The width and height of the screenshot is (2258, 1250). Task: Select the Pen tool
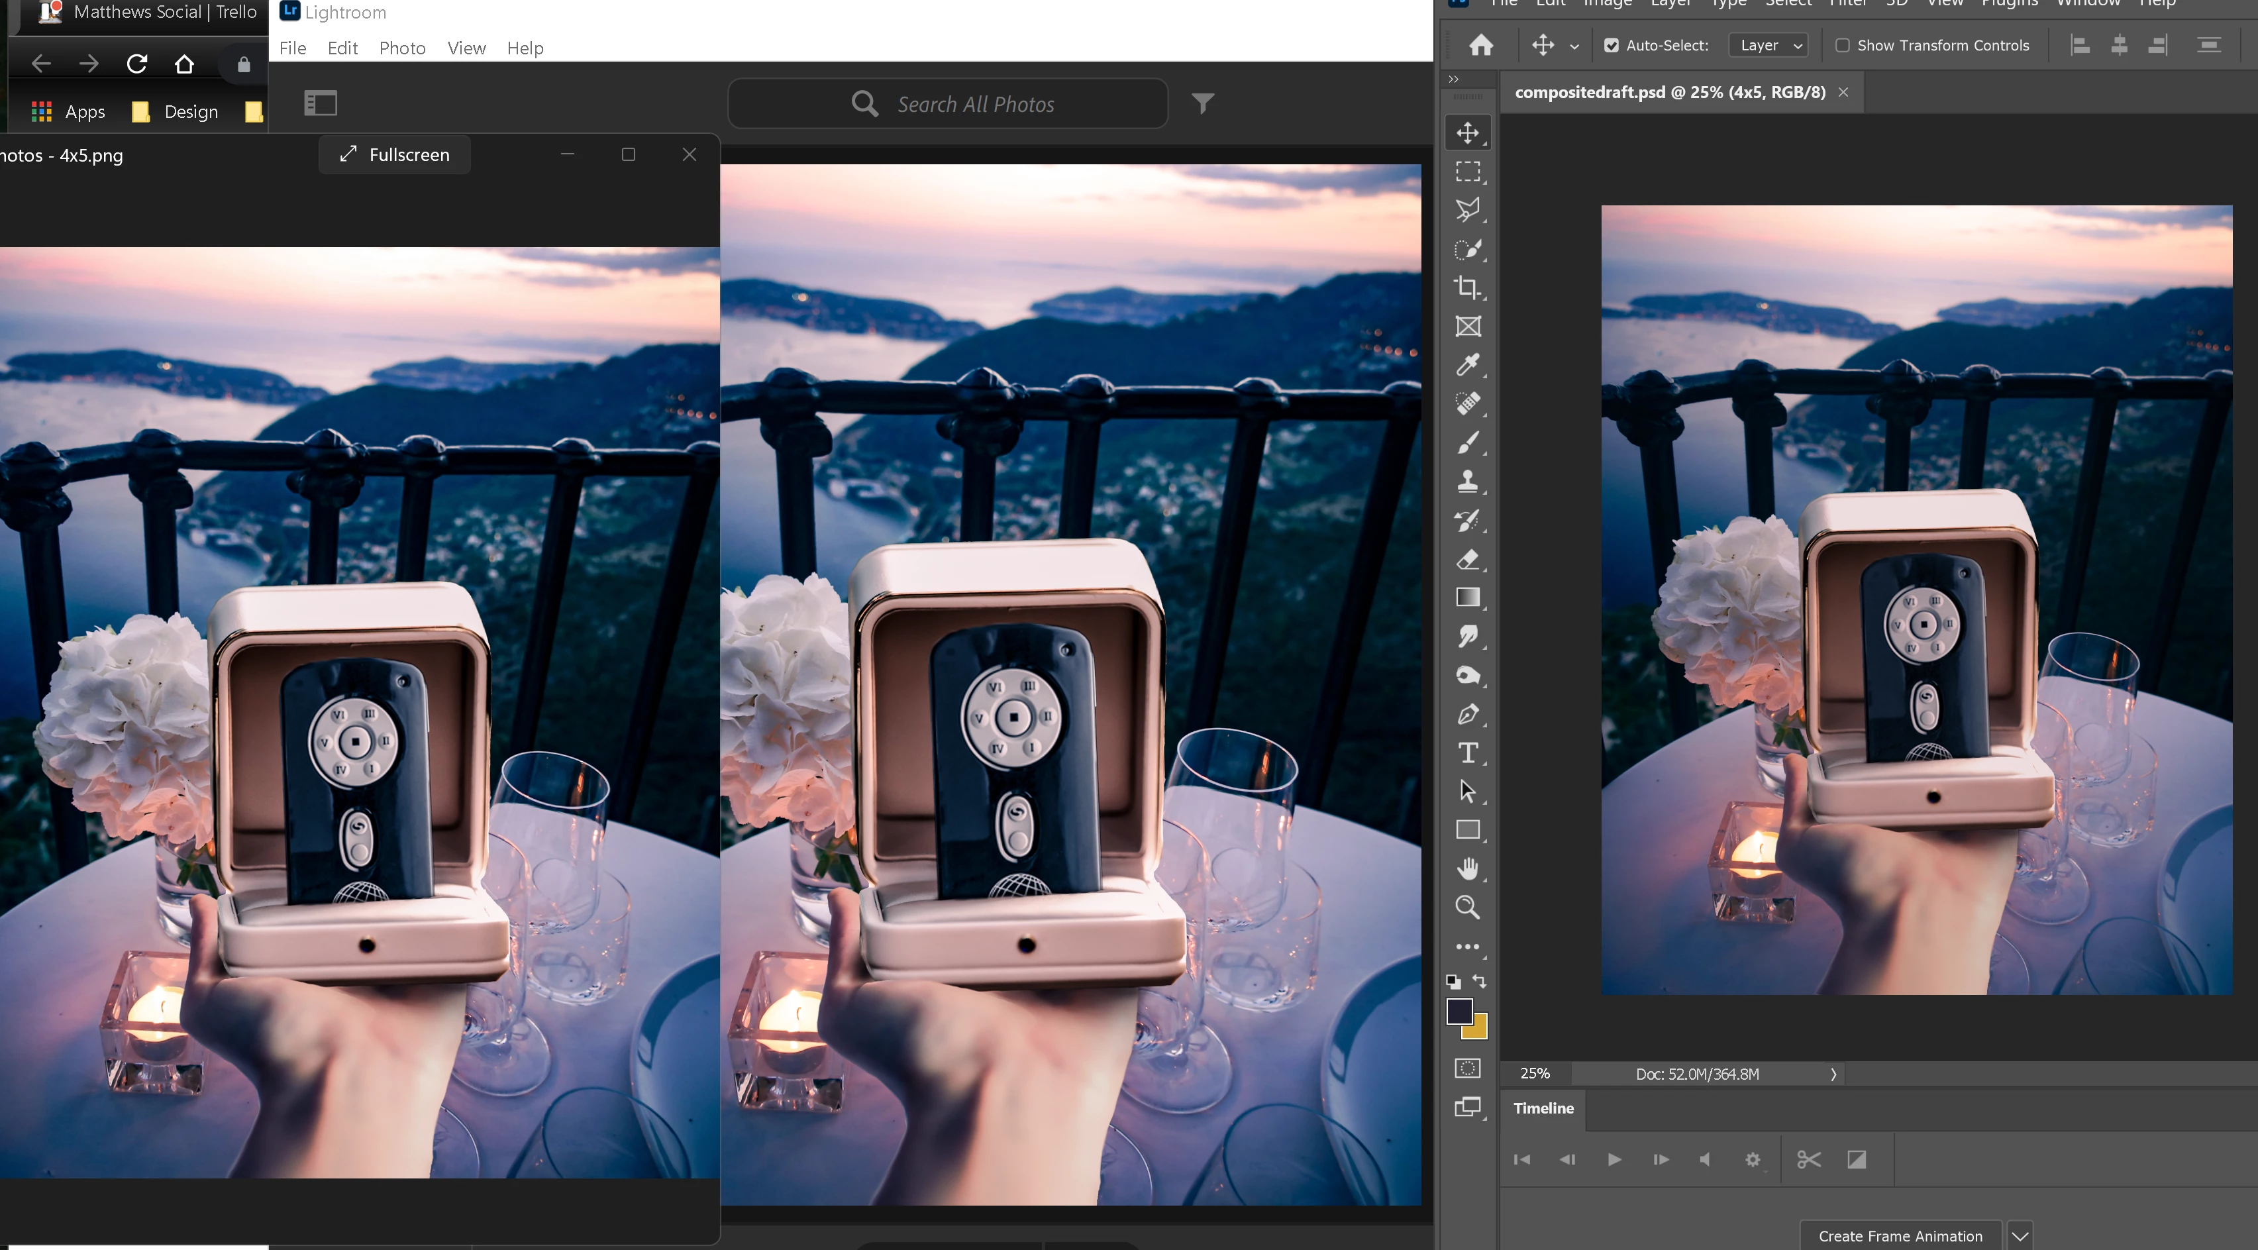pos(1467,714)
